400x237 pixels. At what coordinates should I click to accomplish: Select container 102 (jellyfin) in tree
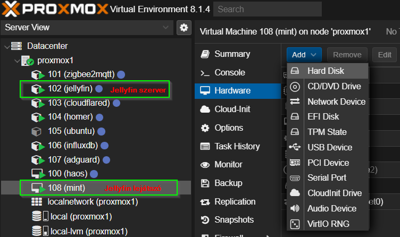(96, 89)
